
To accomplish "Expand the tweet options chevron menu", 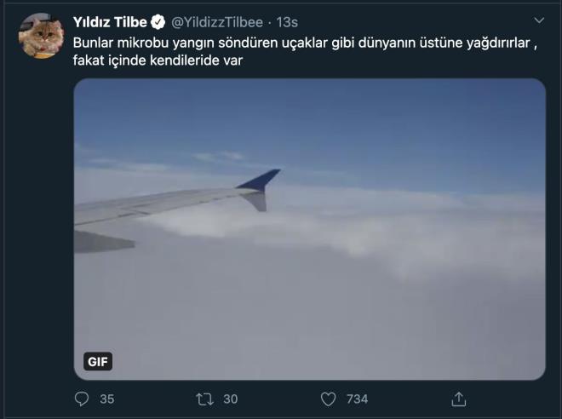I will (539, 20).
